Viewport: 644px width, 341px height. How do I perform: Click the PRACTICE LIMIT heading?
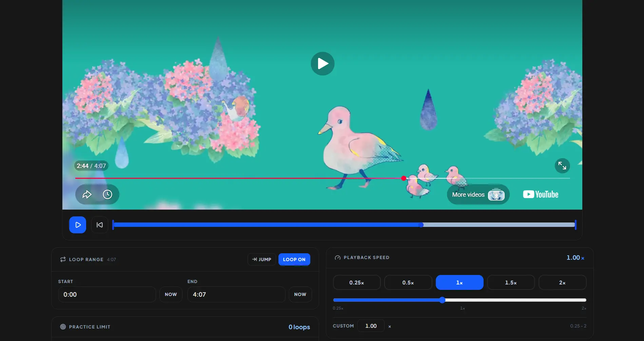(x=90, y=327)
